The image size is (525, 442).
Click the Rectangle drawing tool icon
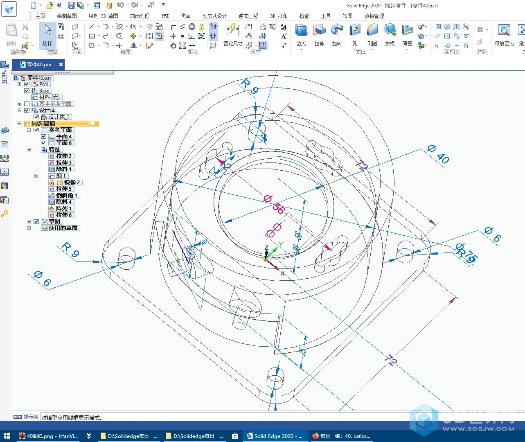point(92,36)
